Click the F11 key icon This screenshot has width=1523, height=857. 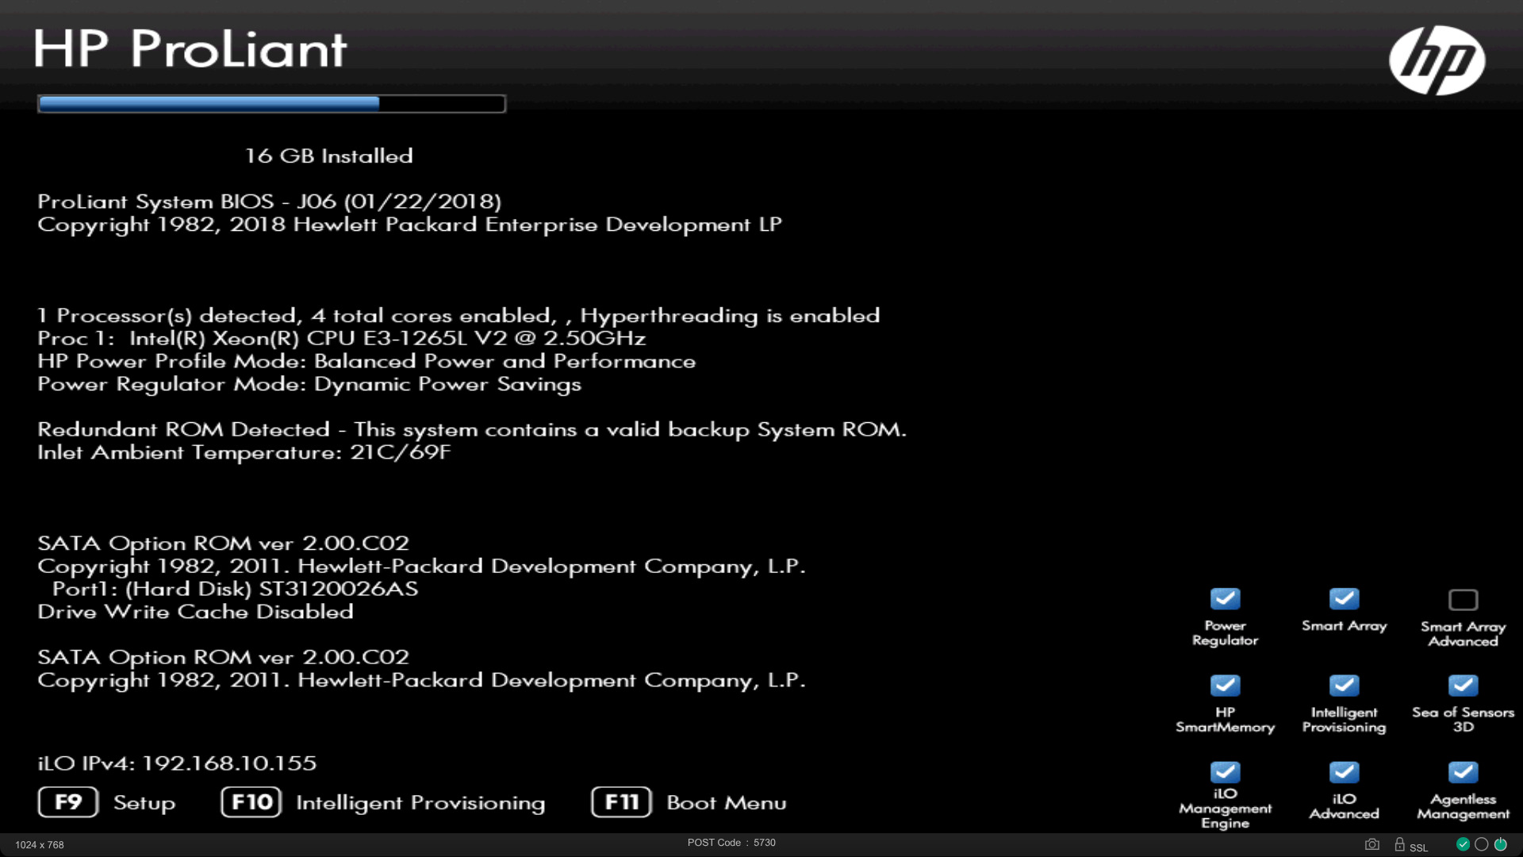(x=621, y=802)
